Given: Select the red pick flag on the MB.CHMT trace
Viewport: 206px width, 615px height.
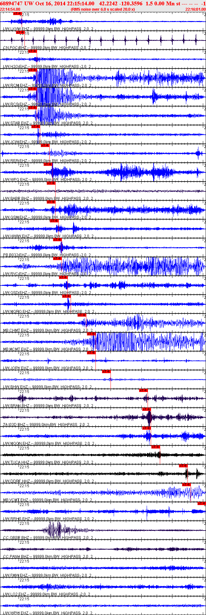Looking at the screenshot, I should [82, 315].
